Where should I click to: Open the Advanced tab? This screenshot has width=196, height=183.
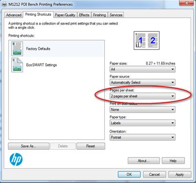(x=14, y=15)
